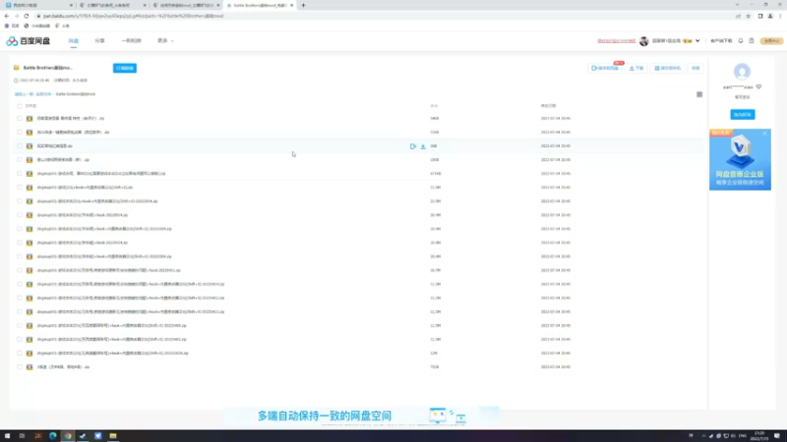This screenshot has height=442, width=787.
Task: Sort by the modified date column header
Action: [548, 106]
